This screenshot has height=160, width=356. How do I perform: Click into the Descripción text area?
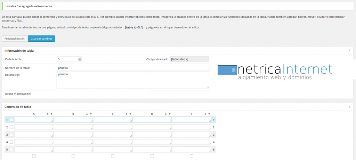click(133, 80)
